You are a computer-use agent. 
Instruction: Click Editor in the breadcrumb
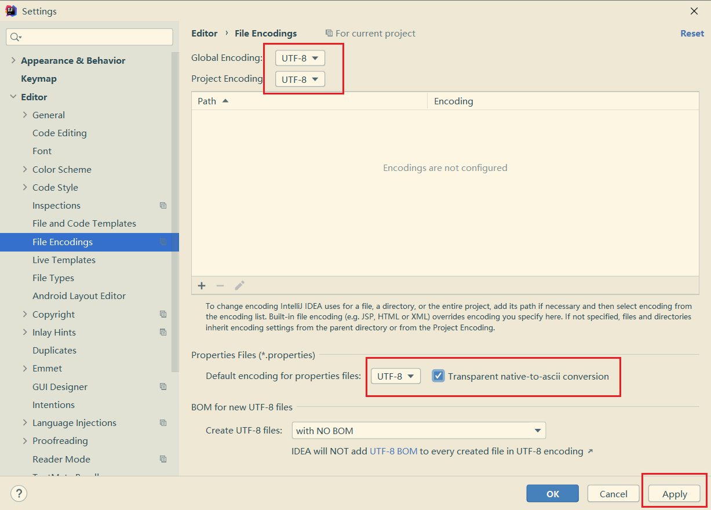[205, 34]
